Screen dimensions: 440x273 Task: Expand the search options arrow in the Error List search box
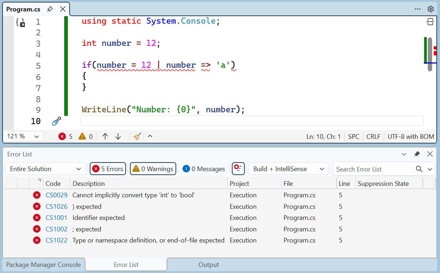[430, 169]
